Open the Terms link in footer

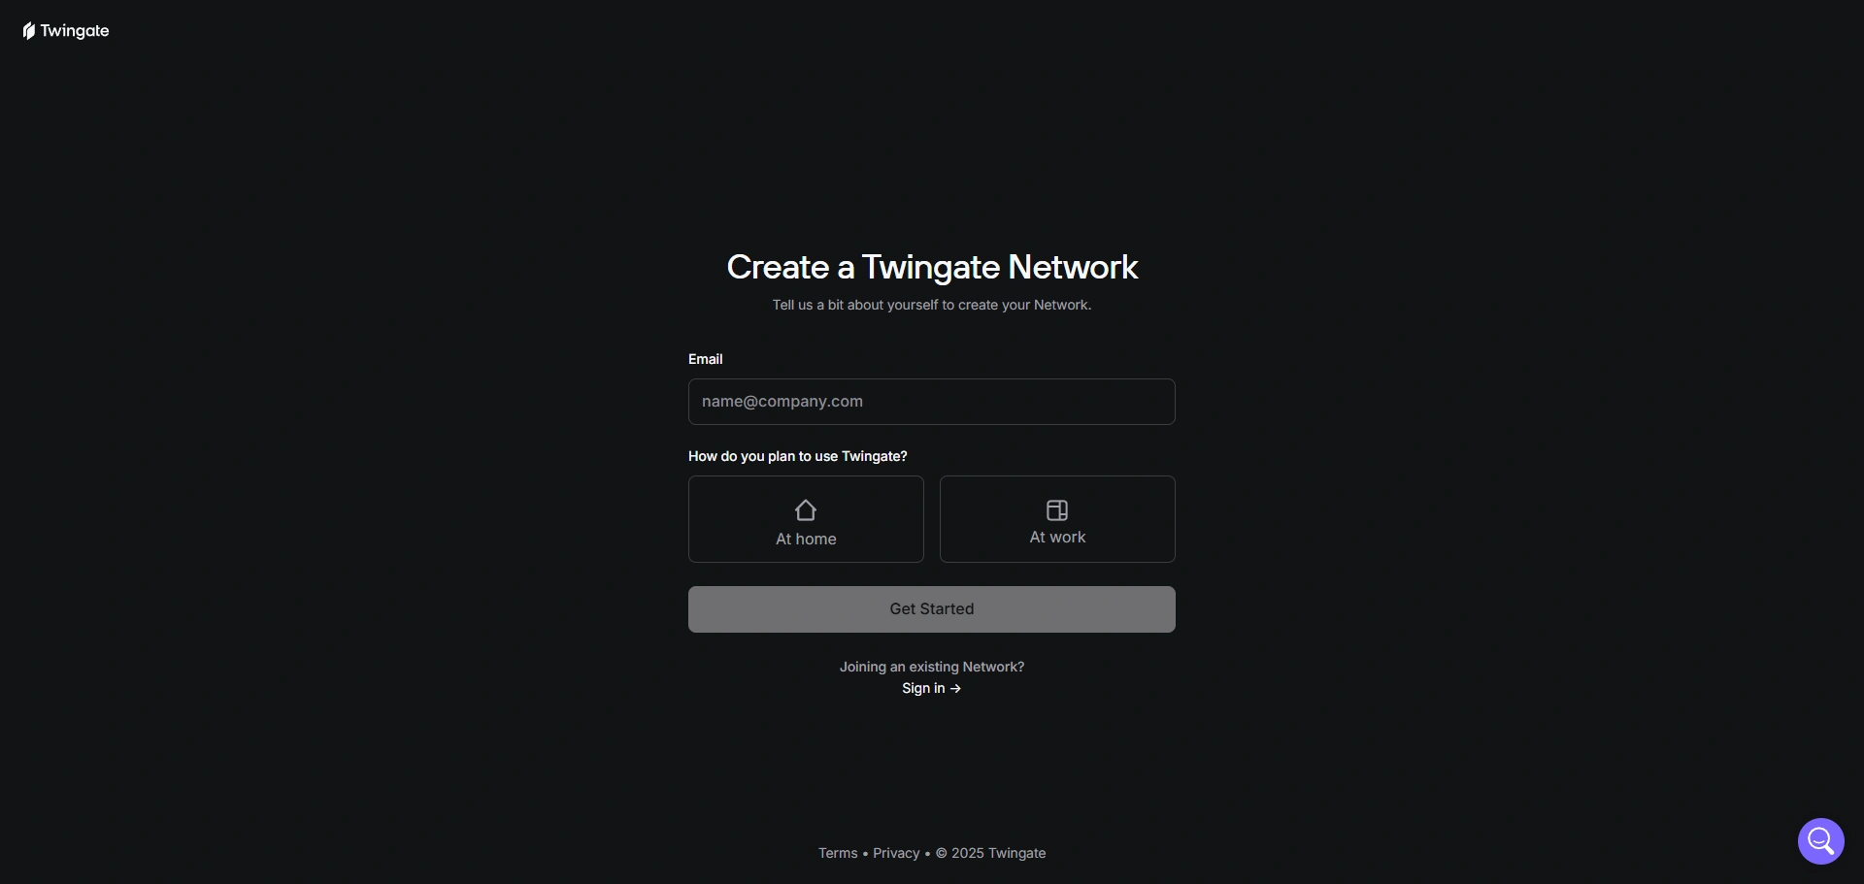coord(838,853)
